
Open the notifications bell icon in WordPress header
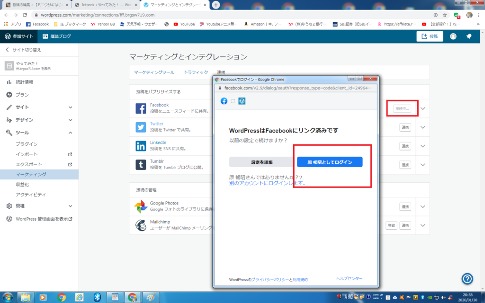coord(468,36)
